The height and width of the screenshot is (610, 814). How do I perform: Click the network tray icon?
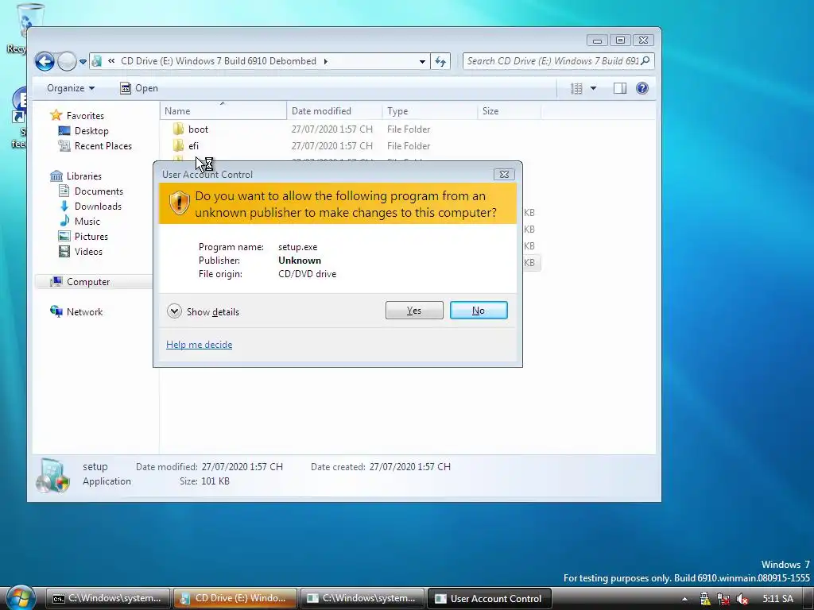tap(723, 599)
